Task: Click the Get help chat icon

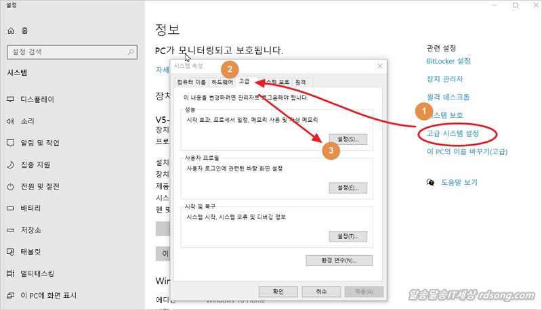Action: 430,182
